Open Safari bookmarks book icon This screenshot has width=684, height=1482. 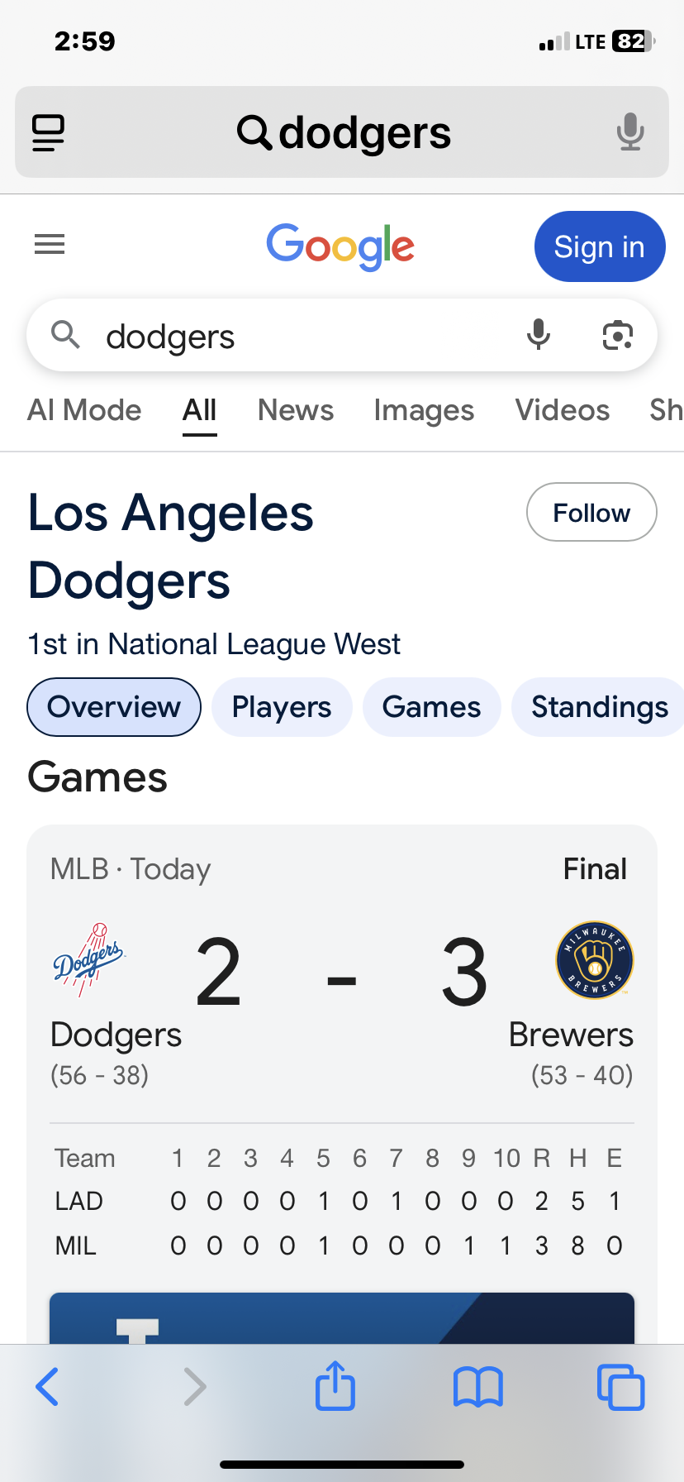tap(478, 1387)
